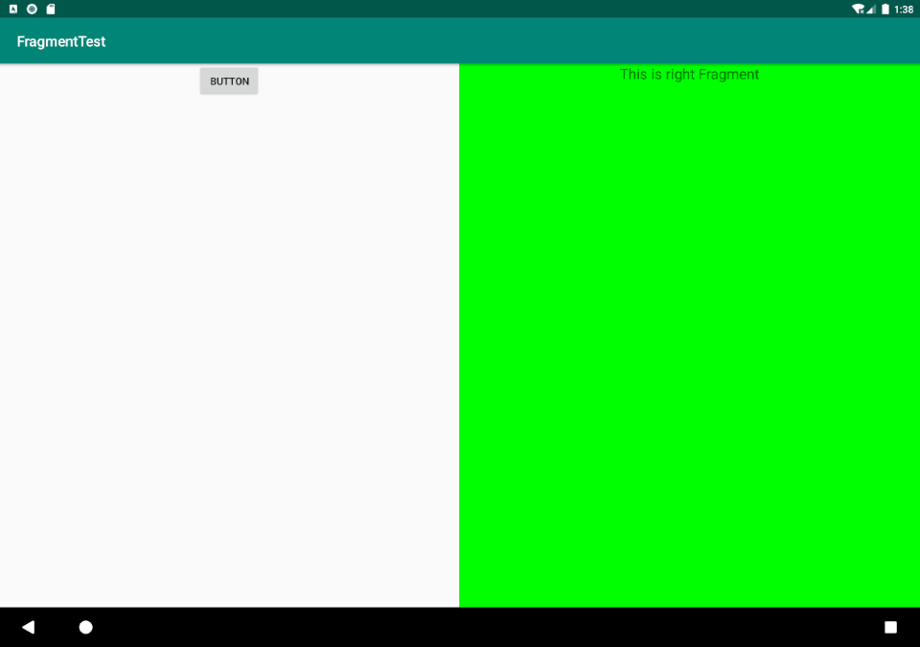Tap the battery status icon

coord(885,9)
